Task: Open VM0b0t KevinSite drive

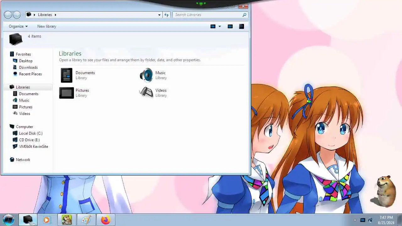Action: (x=33, y=147)
